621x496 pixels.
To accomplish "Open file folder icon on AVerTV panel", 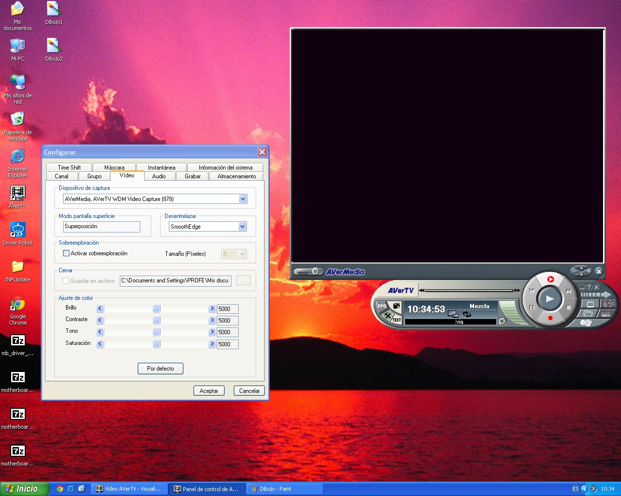I will (588, 313).
